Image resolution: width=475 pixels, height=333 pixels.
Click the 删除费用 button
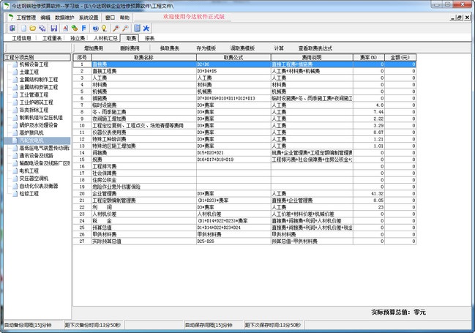tap(130, 48)
